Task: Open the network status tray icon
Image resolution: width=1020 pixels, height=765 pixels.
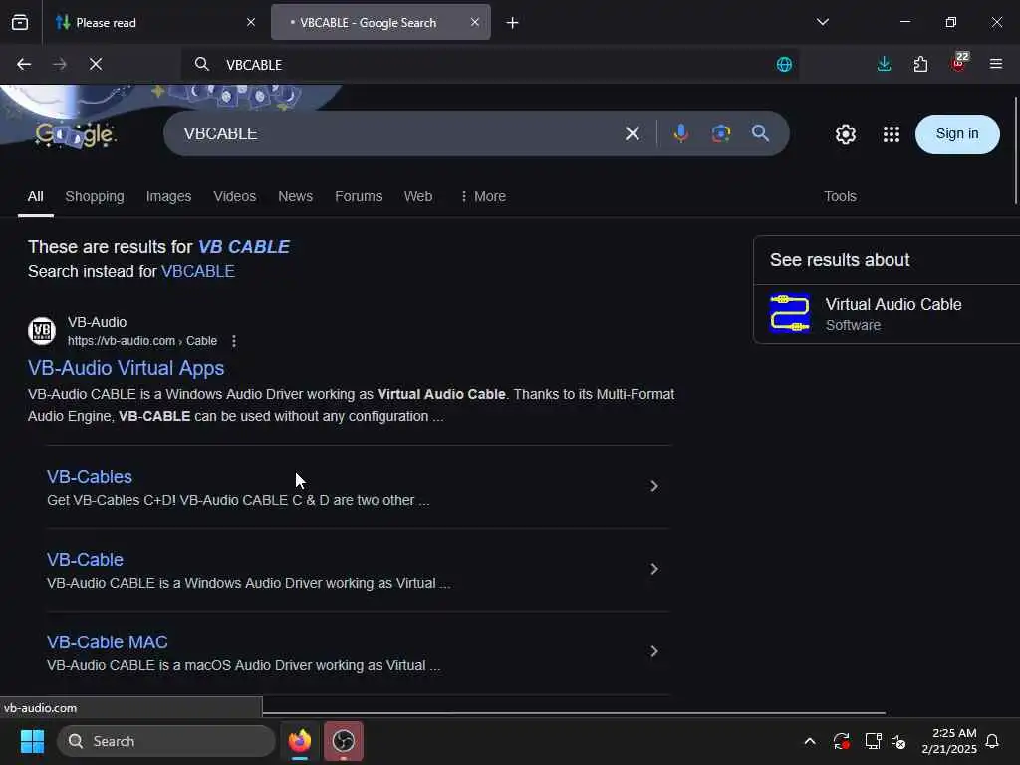Action: (x=873, y=741)
